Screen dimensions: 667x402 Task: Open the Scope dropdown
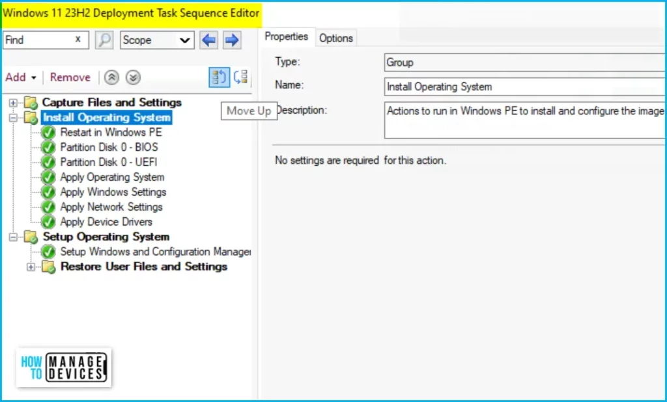click(x=157, y=40)
